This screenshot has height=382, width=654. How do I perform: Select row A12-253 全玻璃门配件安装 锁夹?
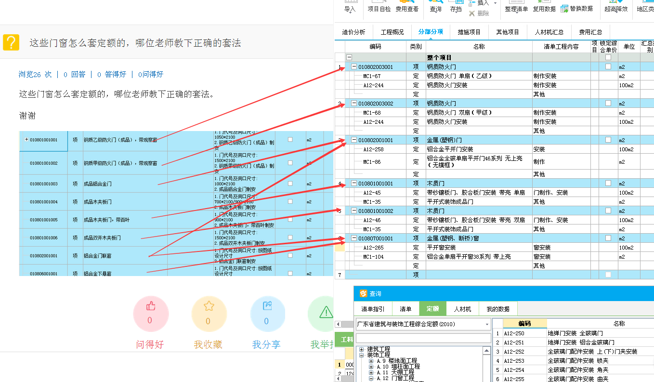[573, 360]
